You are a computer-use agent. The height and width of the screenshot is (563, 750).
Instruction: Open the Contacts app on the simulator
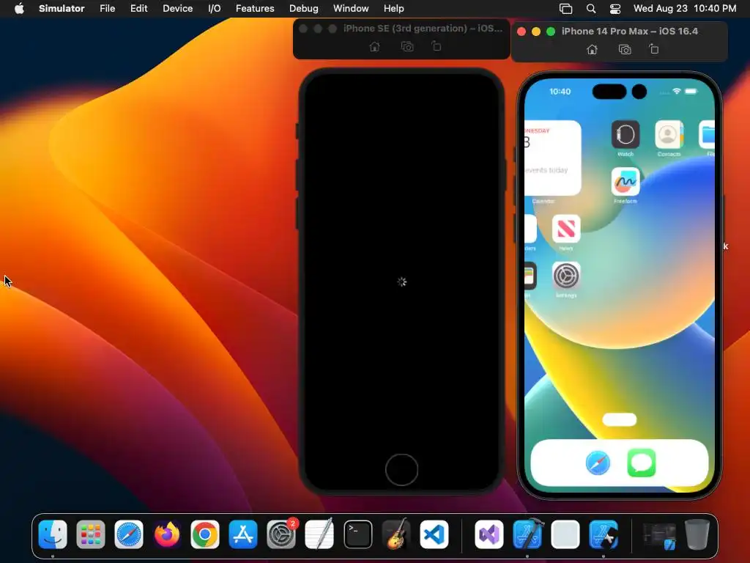(669, 135)
